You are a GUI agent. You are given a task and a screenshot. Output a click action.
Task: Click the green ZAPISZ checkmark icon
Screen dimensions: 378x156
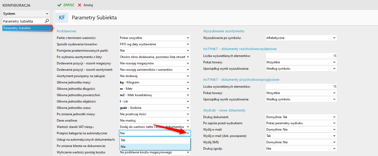click(x=59, y=5)
